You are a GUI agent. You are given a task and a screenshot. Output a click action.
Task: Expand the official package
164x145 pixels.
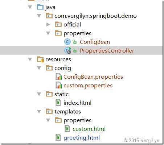click(x=48, y=25)
